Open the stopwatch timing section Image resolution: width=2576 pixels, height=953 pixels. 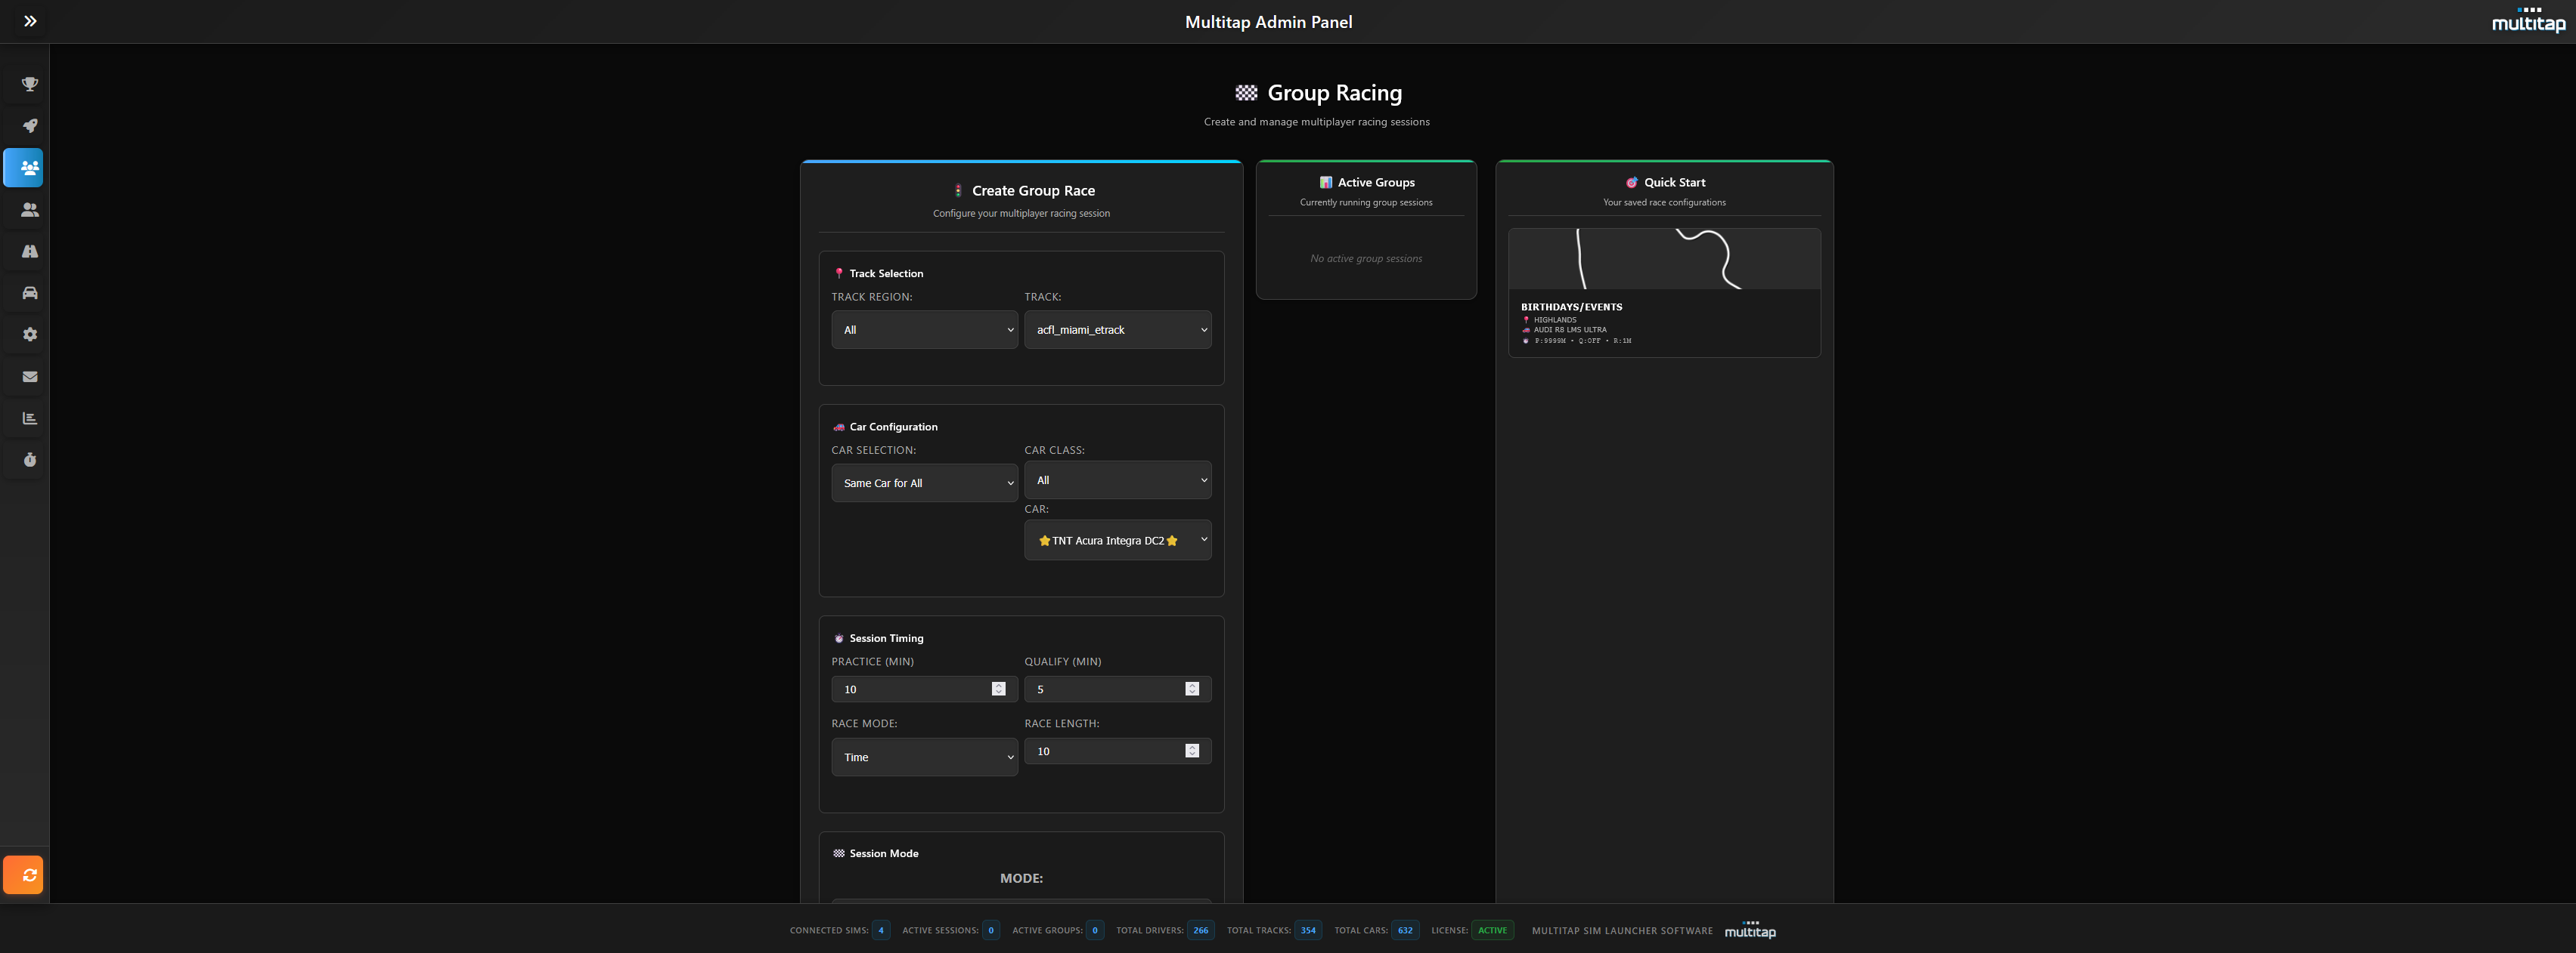click(x=28, y=461)
